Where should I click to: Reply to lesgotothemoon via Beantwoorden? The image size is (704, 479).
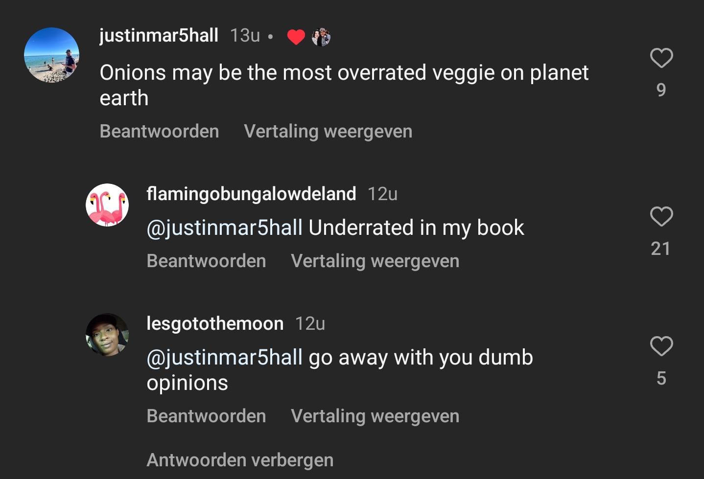pos(206,416)
